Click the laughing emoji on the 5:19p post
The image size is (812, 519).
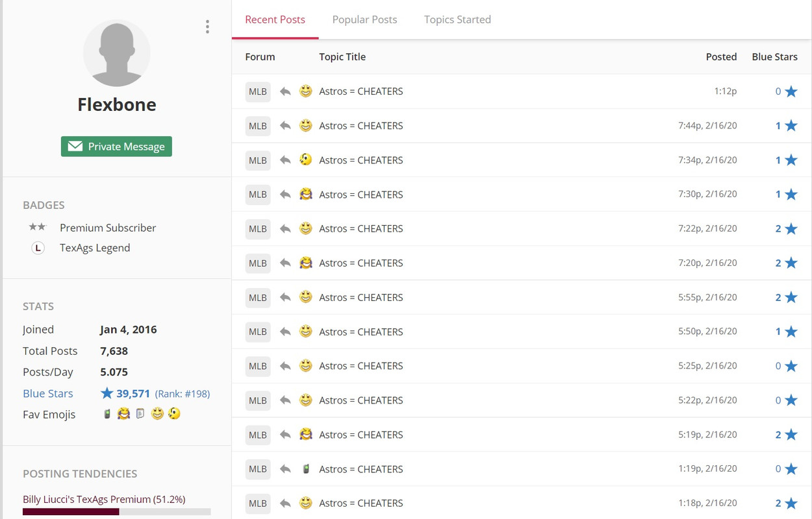tap(306, 434)
